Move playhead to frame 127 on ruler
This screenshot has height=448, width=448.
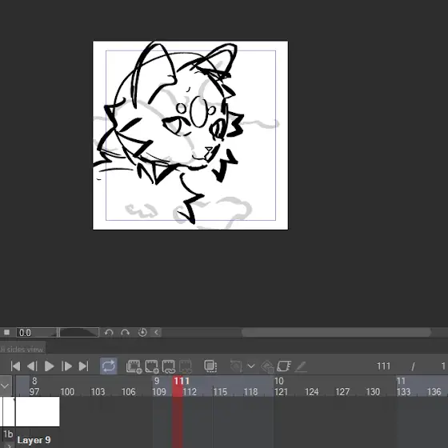click(342, 391)
